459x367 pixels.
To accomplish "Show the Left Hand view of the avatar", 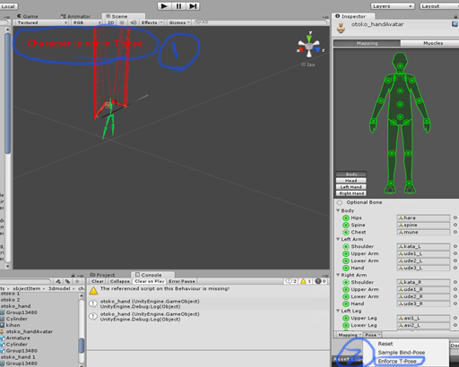I will [x=351, y=187].
